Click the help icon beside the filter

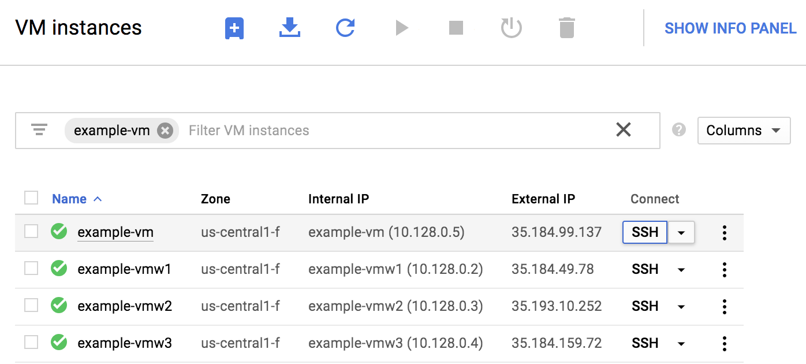pyautogui.click(x=679, y=130)
